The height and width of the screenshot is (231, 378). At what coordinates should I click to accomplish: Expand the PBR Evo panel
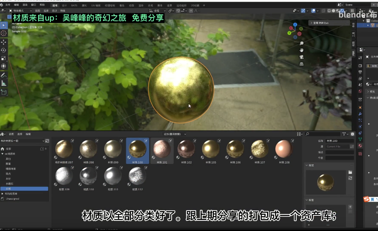pyautogui.click(x=311, y=23)
